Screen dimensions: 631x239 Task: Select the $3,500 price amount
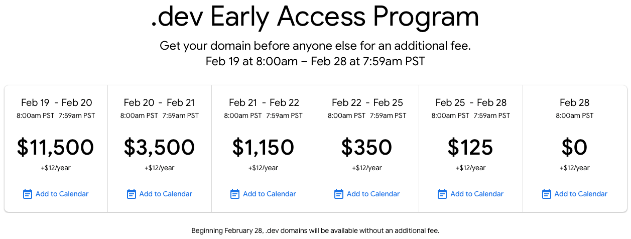[159, 147]
